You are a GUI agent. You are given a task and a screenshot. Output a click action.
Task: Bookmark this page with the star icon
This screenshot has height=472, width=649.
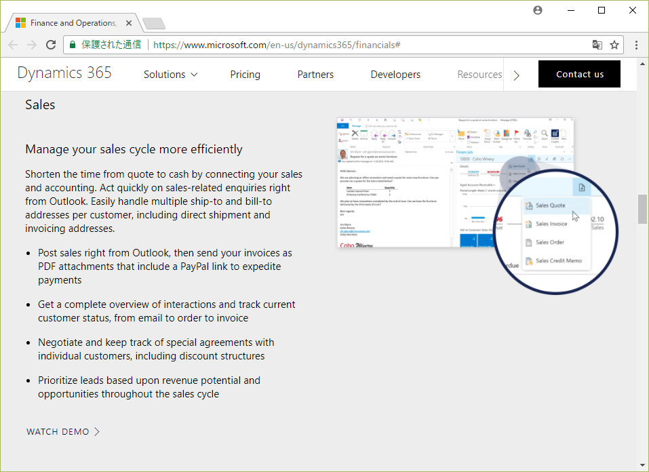pos(614,45)
